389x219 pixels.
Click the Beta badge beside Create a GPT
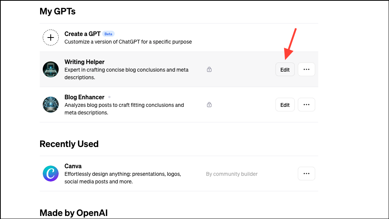coord(108,34)
